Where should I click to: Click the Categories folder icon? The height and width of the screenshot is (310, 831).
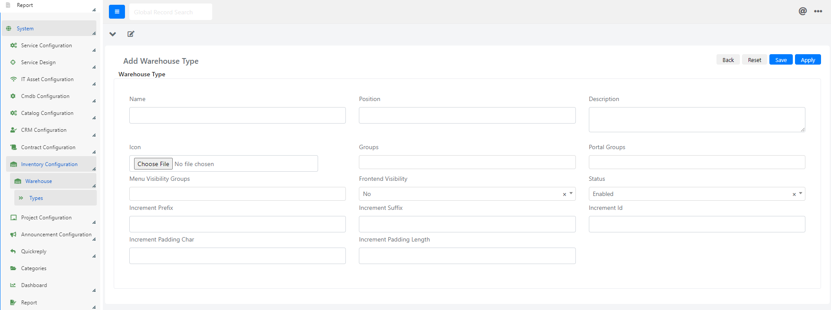point(13,268)
